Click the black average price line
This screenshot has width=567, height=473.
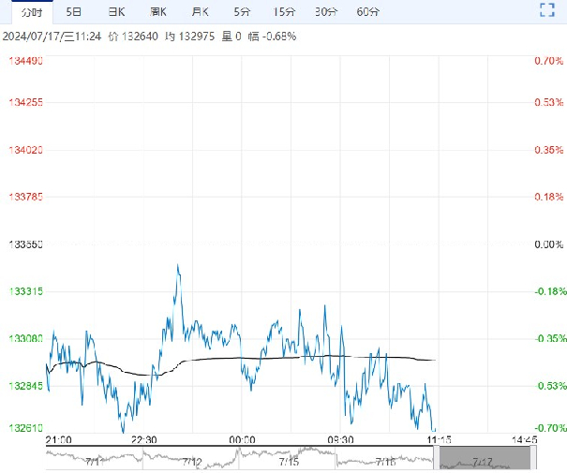pyautogui.click(x=281, y=357)
